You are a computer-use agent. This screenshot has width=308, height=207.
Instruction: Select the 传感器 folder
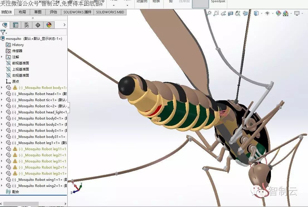14,51
